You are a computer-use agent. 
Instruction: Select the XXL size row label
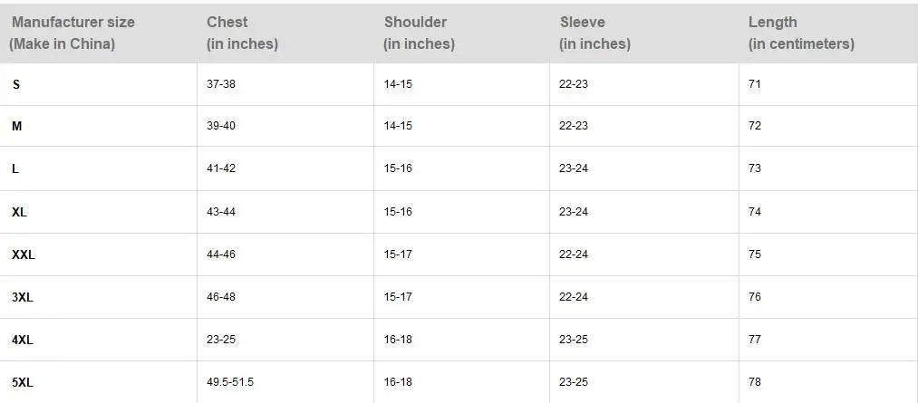click(x=24, y=254)
